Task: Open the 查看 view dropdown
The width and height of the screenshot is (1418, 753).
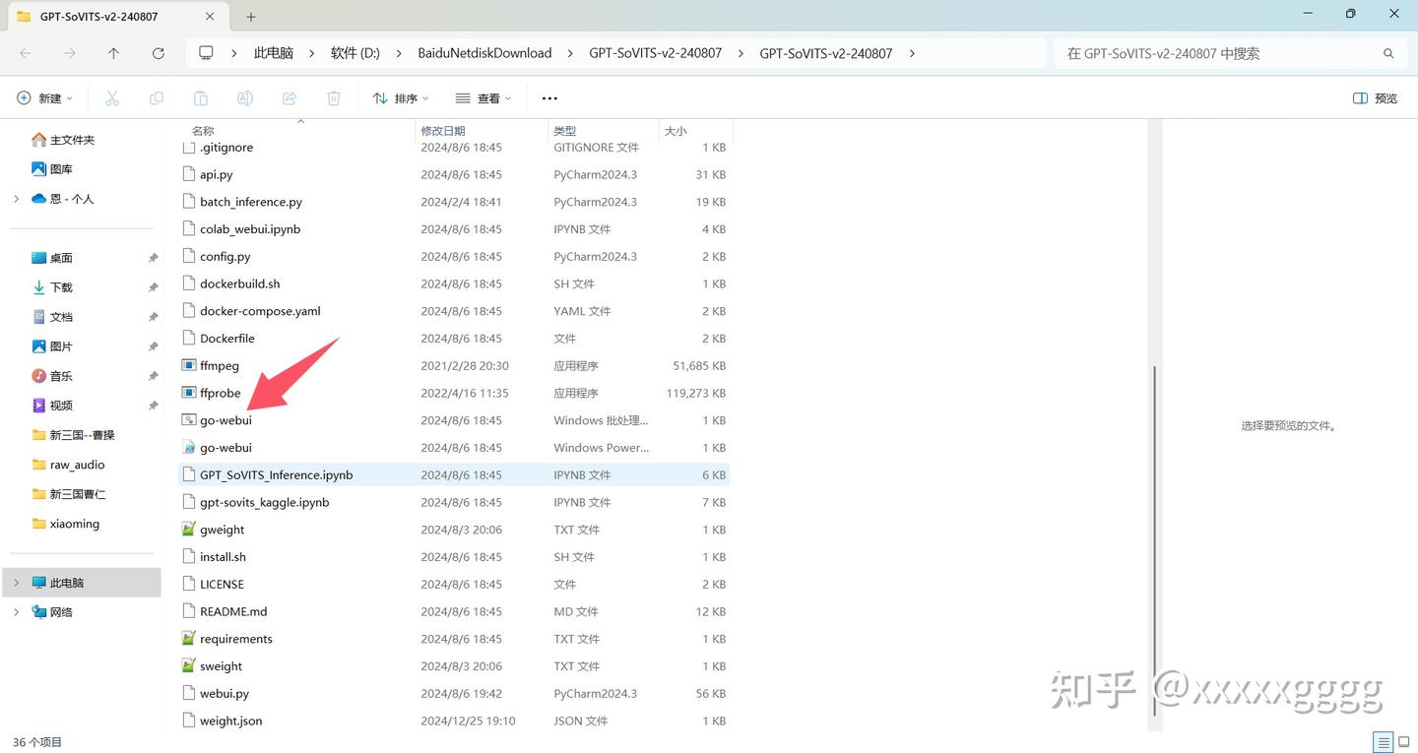Action: tap(482, 97)
